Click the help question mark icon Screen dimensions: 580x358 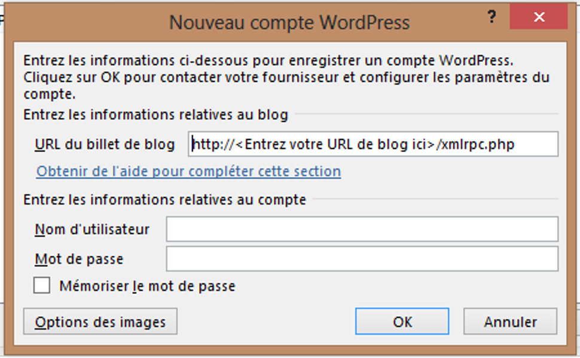coord(493,17)
